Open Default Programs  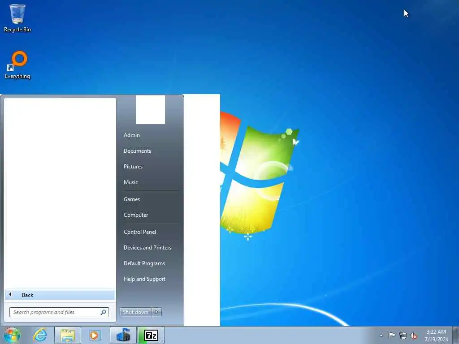click(144, 263)
